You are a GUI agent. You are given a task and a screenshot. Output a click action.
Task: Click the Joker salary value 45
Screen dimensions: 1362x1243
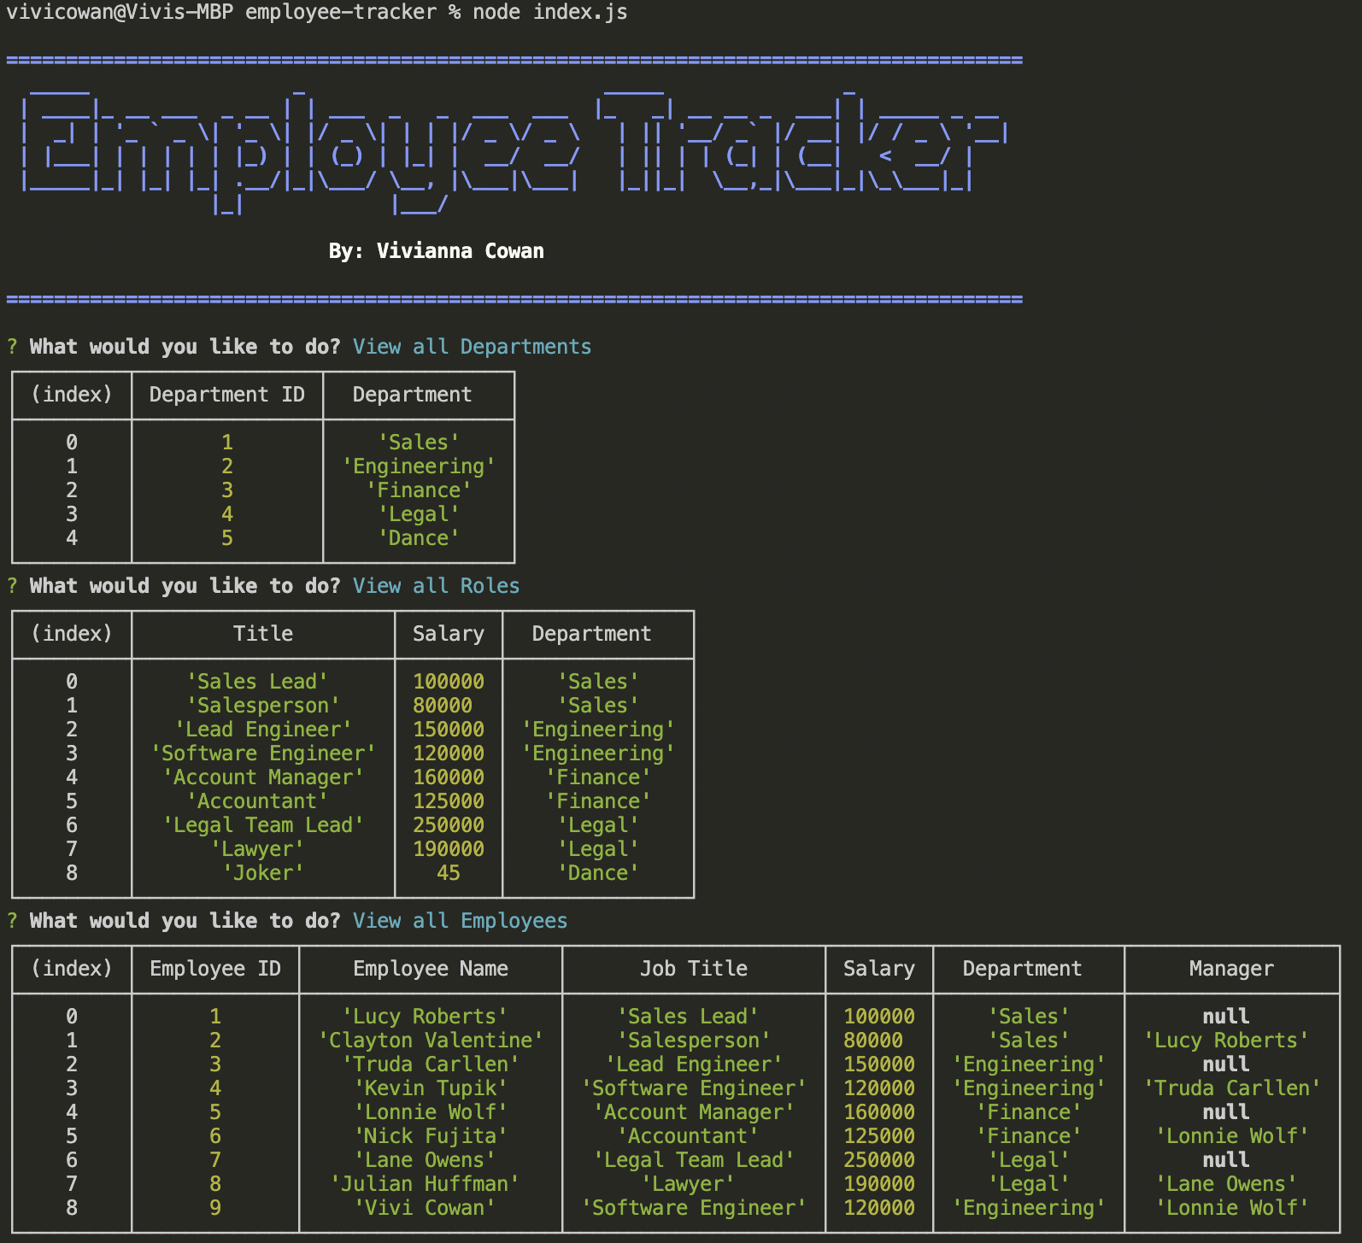tap(449, 873)
